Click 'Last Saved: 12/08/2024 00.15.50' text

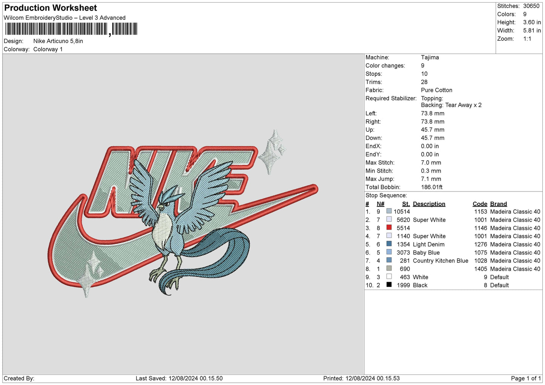point(179,378)
